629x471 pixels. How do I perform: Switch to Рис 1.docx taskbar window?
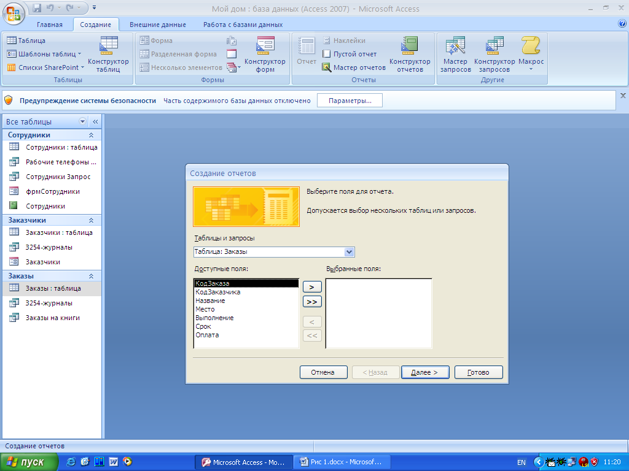click(341, 462)
